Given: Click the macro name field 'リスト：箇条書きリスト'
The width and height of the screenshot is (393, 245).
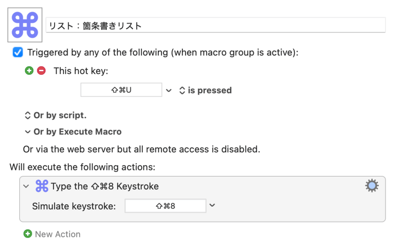Looking at the screenshot, I should point(215,26).
